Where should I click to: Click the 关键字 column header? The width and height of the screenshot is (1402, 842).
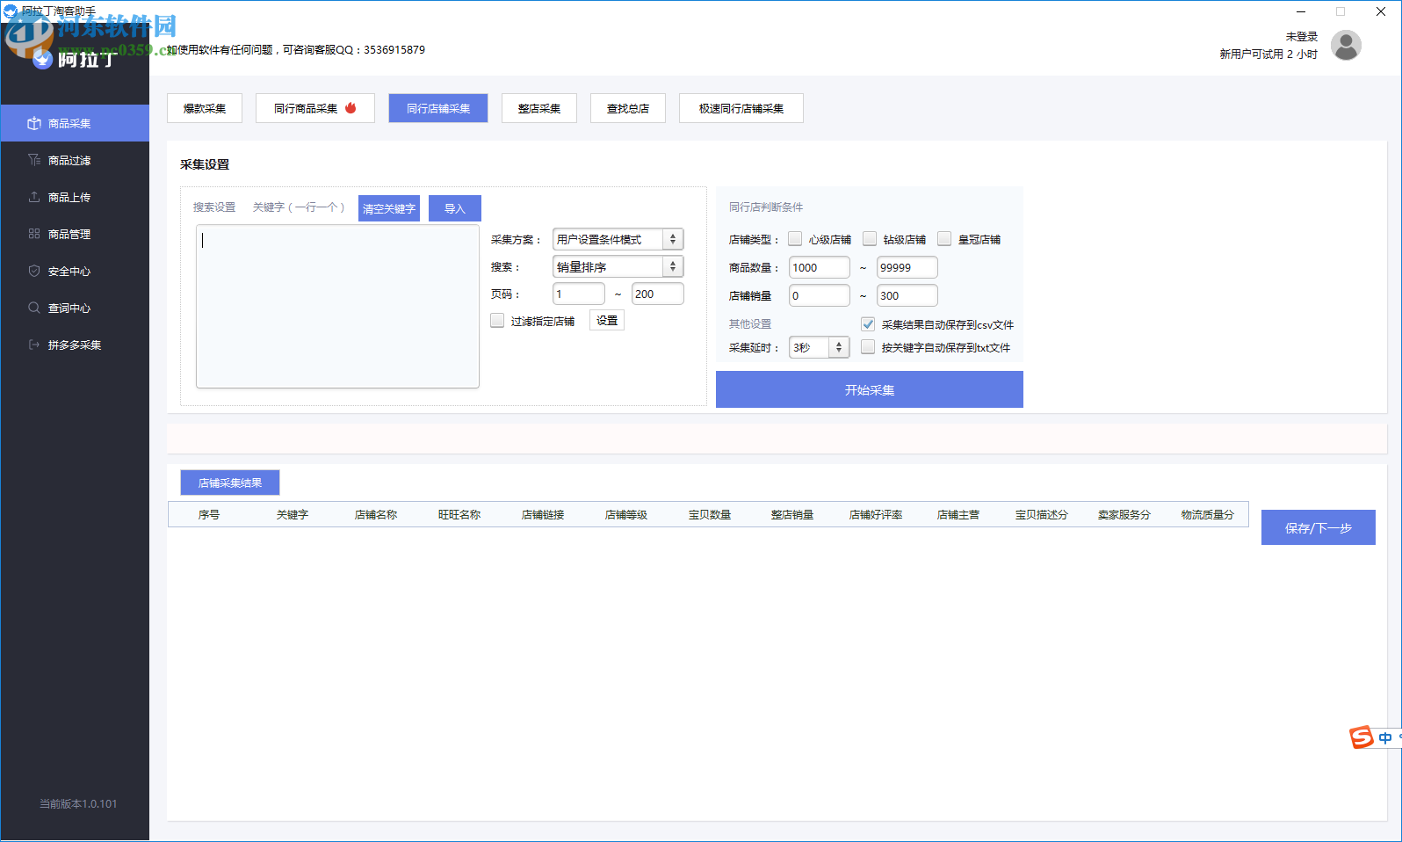point(293,514)
